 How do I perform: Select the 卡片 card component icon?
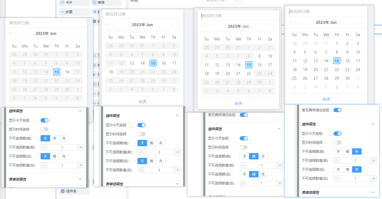(62, 2)
